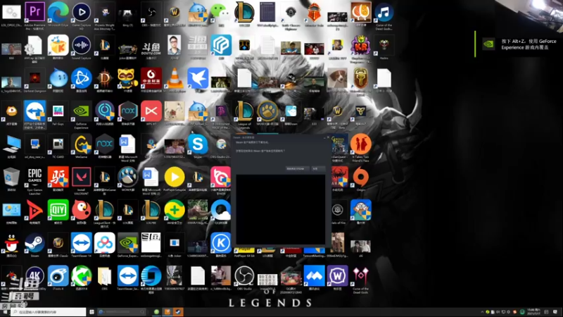This screenshot has width=563, height=317.
Task: Select the Recycle Bin icon
Action: (11, 178)
